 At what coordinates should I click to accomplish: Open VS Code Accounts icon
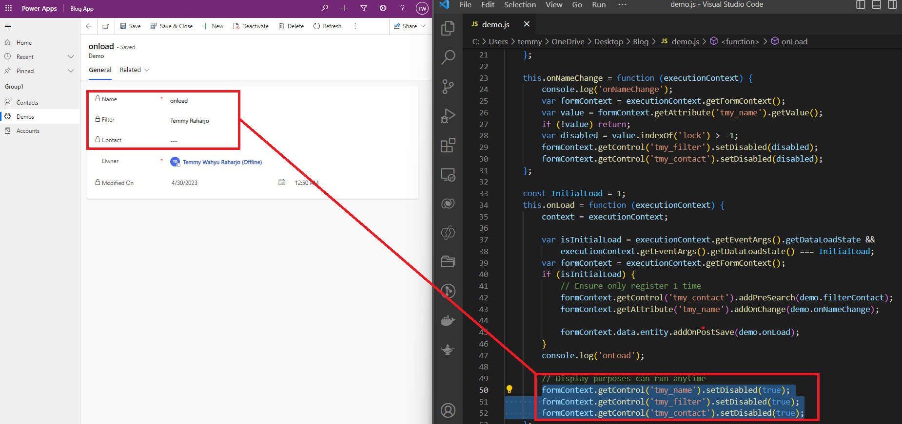tap(448, 410)
